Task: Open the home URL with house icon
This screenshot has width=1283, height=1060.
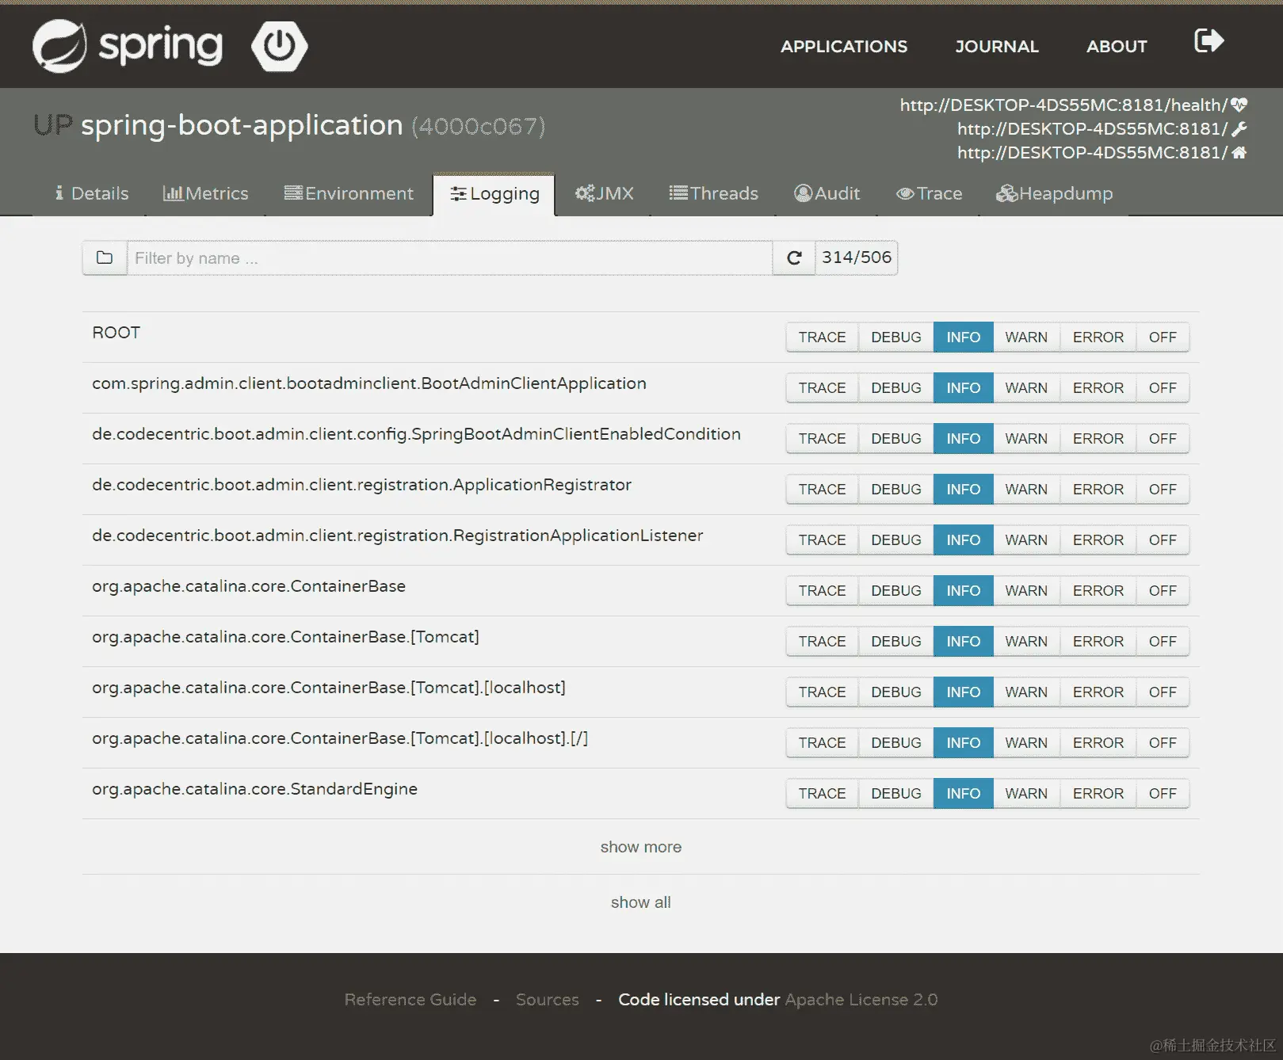Action: tap(1102, 152)
